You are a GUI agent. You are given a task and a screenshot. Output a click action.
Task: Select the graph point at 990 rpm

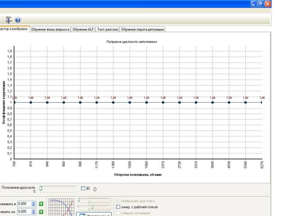point(80,103)
